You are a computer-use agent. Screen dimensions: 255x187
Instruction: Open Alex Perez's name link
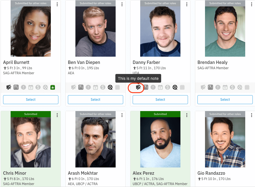143,173
